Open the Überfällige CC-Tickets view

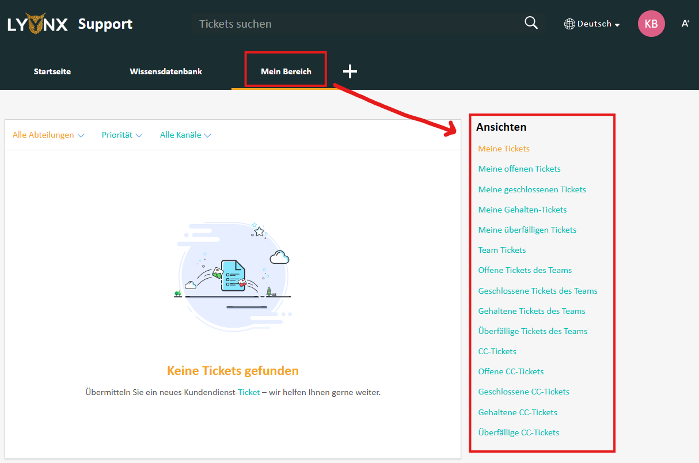tap(519, 432)
